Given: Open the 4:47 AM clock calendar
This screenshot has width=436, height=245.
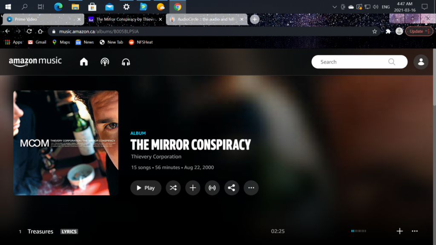Looking at the screenshot, I should [404, 7].
